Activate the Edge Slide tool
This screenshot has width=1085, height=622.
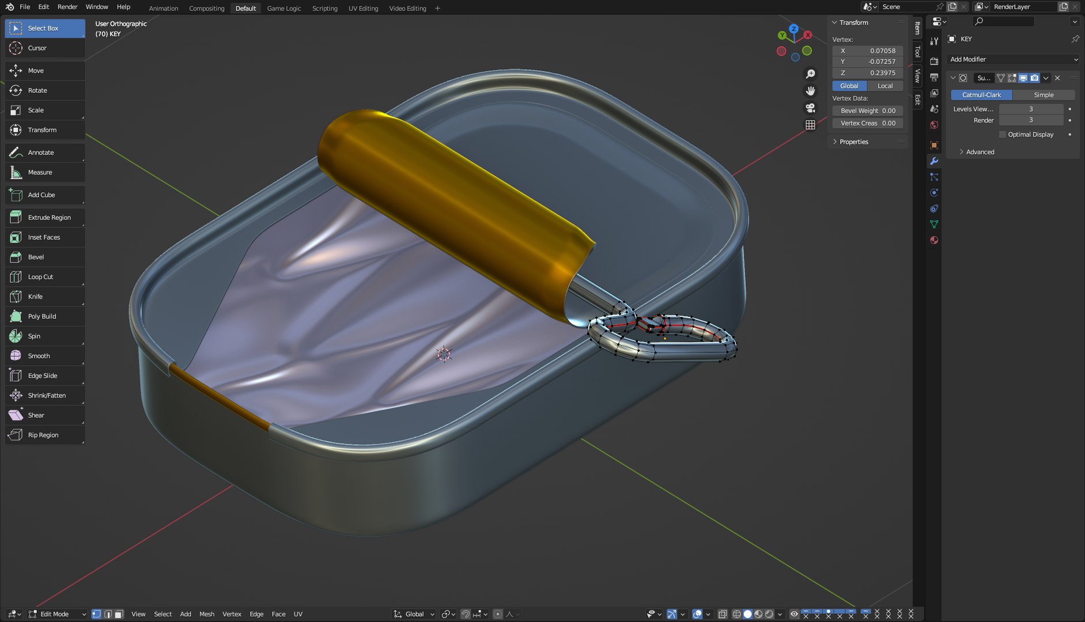(45, 376)
